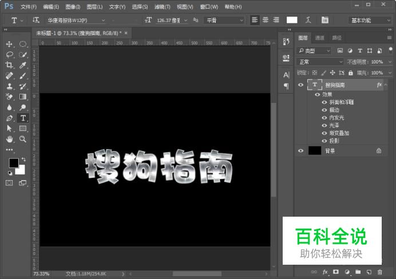Open the Paragraph panel icon
This screenshot has width=396, height=279.
click(286, 86)
